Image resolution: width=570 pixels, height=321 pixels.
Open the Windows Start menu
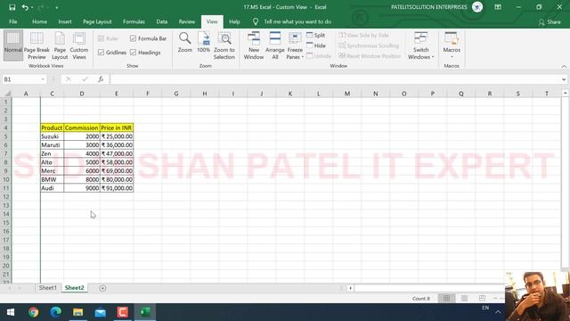pyautogui.click(x=11, y=312)
